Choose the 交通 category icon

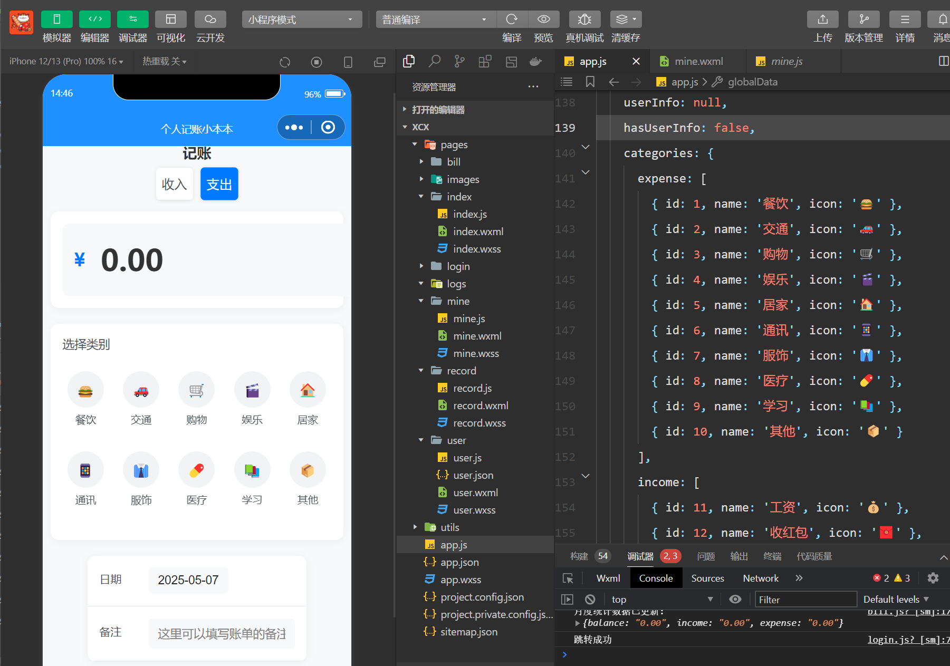click(141, 391)
